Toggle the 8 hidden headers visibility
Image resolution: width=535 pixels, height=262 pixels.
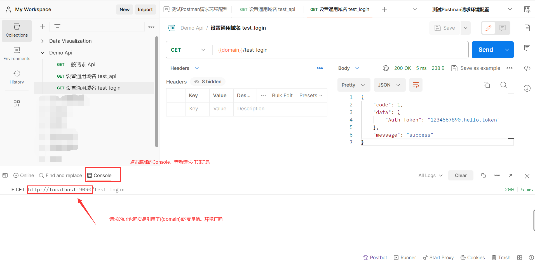coord(208,82)
